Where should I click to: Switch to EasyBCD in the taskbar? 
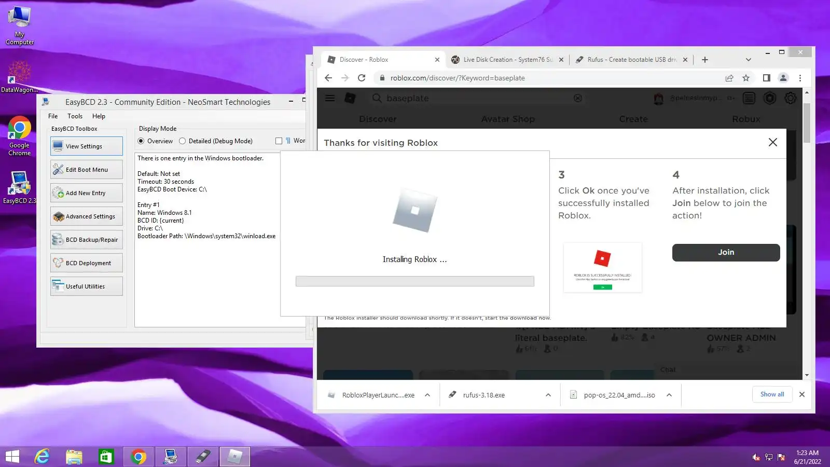[x=171, y=457]
